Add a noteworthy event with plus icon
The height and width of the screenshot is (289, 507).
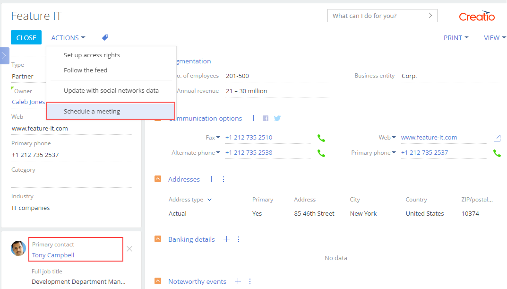click(x=238, y=281)
